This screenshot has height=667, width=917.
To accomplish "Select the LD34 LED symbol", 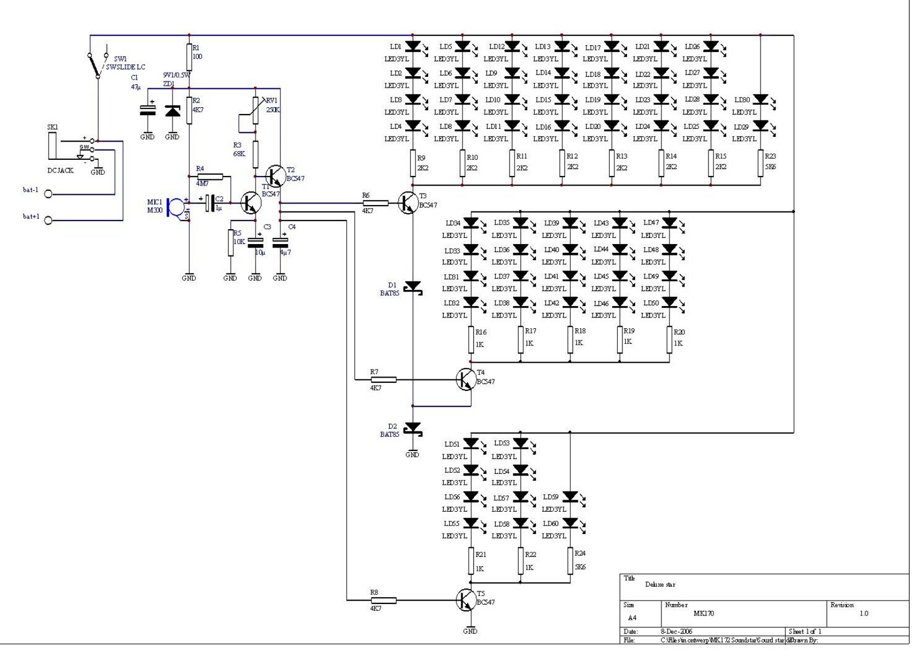I will 474,223.
